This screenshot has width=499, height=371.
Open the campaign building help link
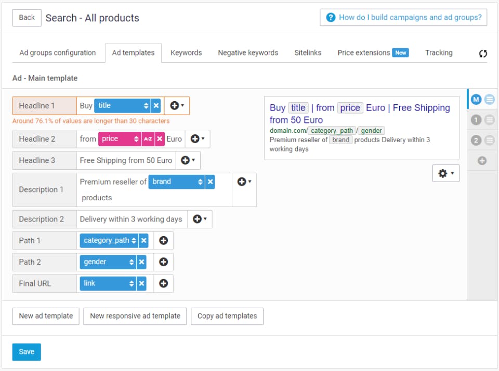point(403,17)
